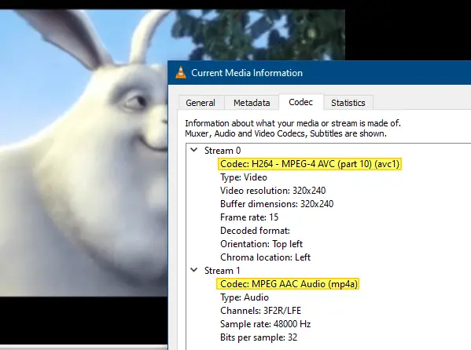Image resolution: width=471 pixels, height=350 pixels.
Task: Click the 'Current Media Information' title bar
Action: (319, 72)
